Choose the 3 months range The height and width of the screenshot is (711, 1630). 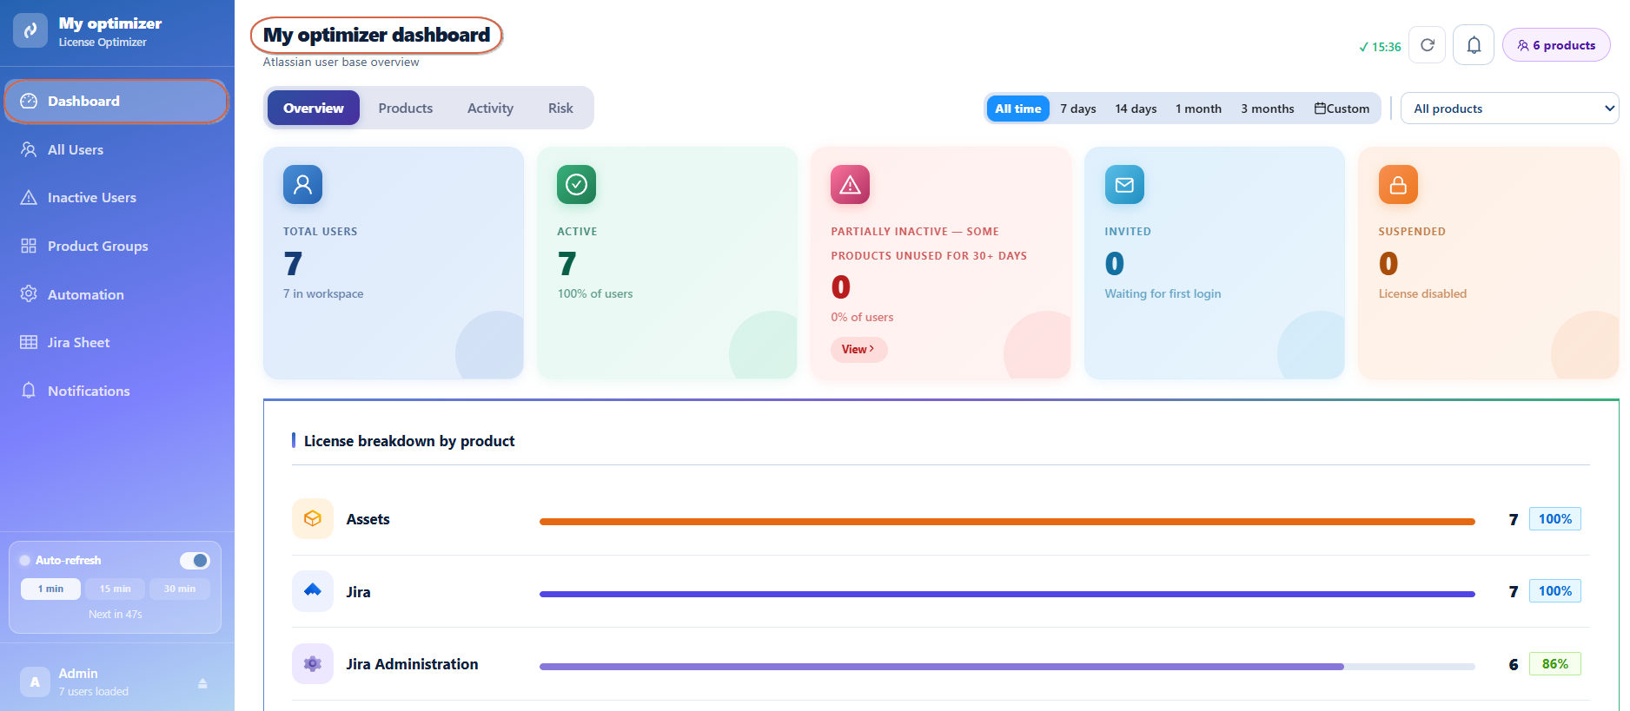tap(1267, 109)
